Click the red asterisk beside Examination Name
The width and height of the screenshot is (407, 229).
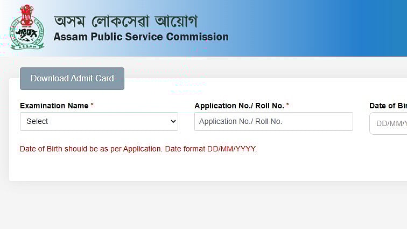coord(92,105)
